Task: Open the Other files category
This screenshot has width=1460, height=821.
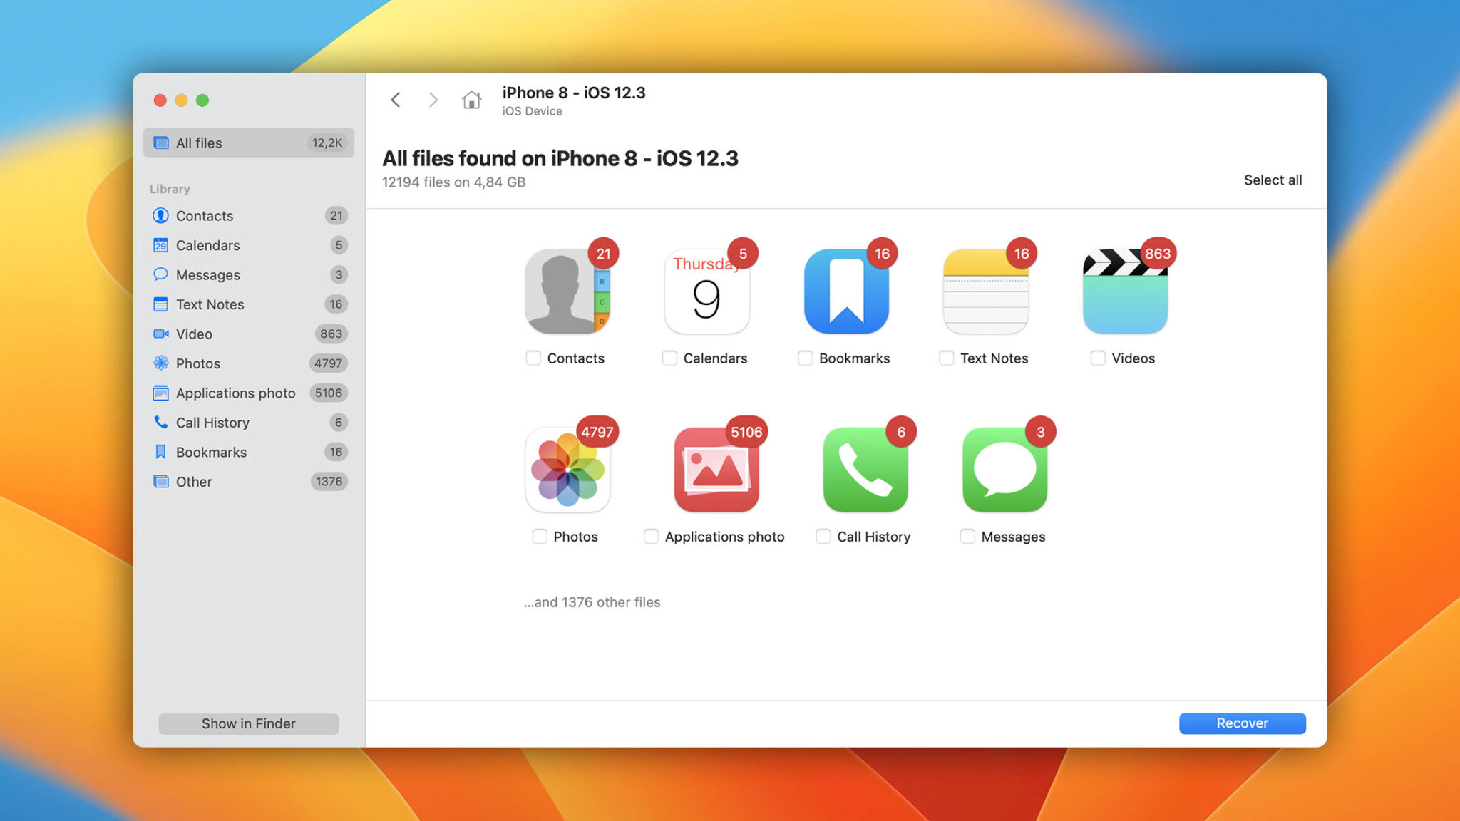Action: coord(193,482)
